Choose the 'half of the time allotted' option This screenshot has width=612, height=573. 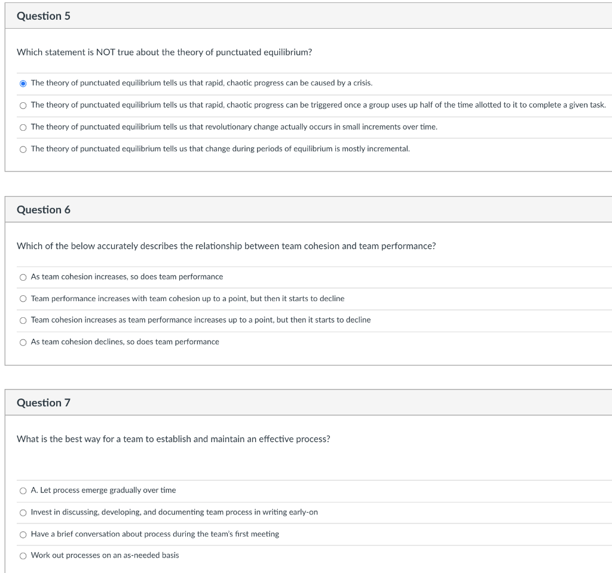pyautogui.click(x=23, y=105)
